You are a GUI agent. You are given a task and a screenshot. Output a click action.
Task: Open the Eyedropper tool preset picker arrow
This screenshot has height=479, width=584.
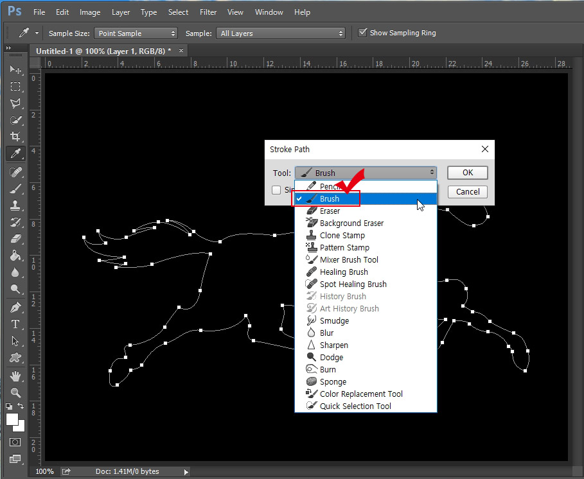37,33
